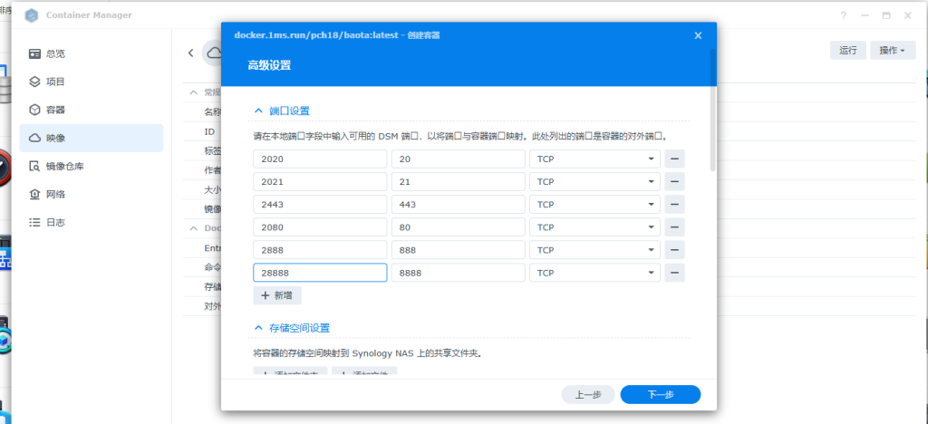Click the local port field containing 2080
This screenshot has width=928, height=424.
tap(320, 227)
